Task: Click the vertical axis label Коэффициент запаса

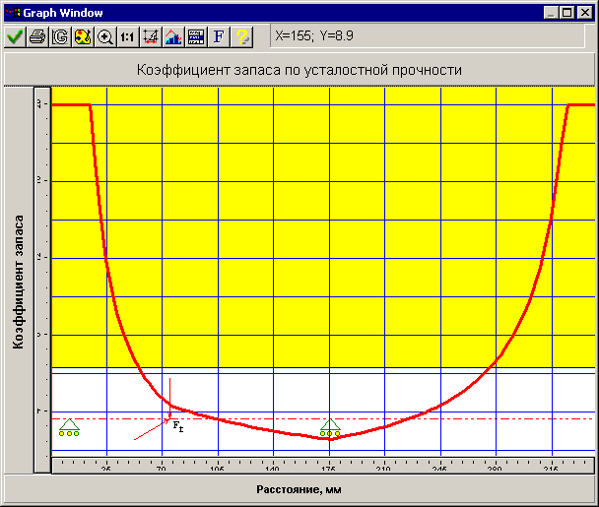Action: click(x=18, y=282)
